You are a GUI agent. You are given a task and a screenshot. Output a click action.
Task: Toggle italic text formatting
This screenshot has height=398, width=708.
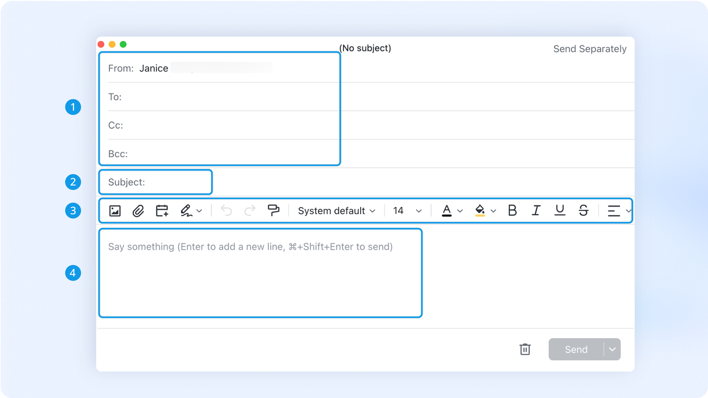535,210
